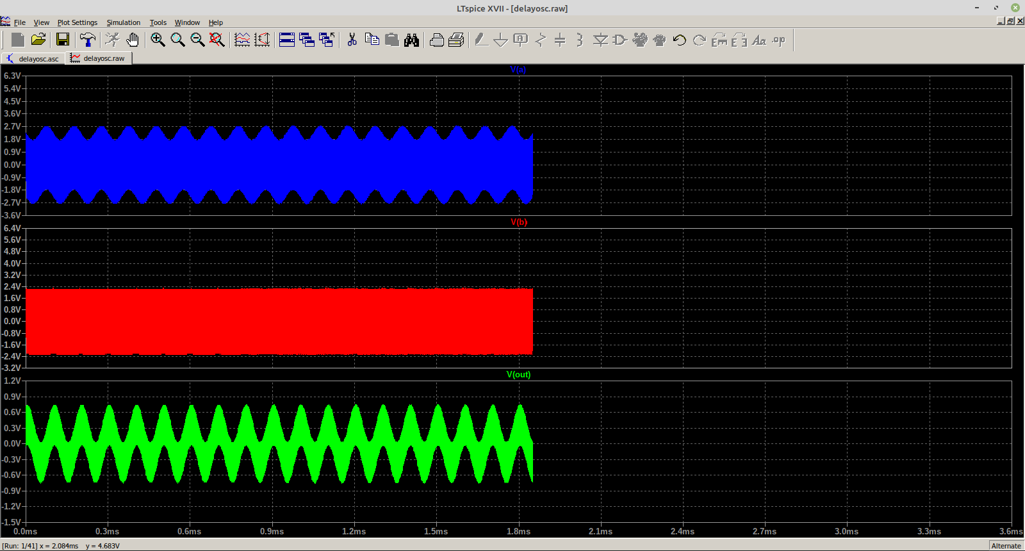Run simulation with the running man icon
Image resolution: width=1025 pixels, height=551 pixels.
click(x=113, y=40)
